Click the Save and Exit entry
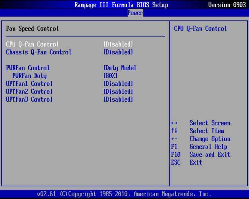Screen dimensions: 249x199 210,155
